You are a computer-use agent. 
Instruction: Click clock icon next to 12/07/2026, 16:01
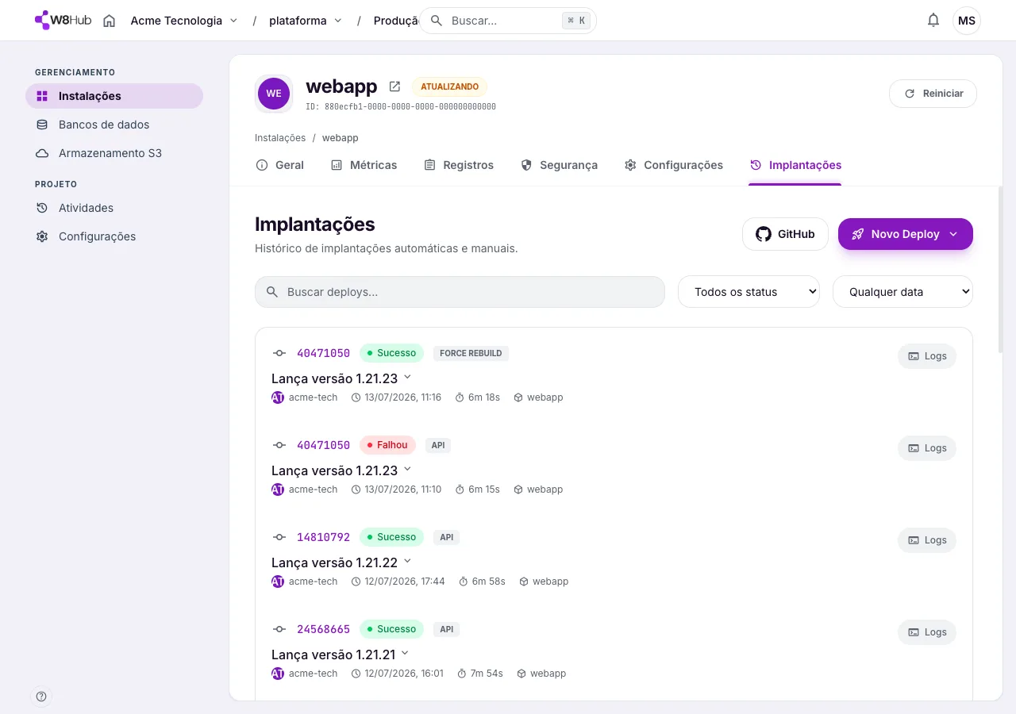click(356, 674)
